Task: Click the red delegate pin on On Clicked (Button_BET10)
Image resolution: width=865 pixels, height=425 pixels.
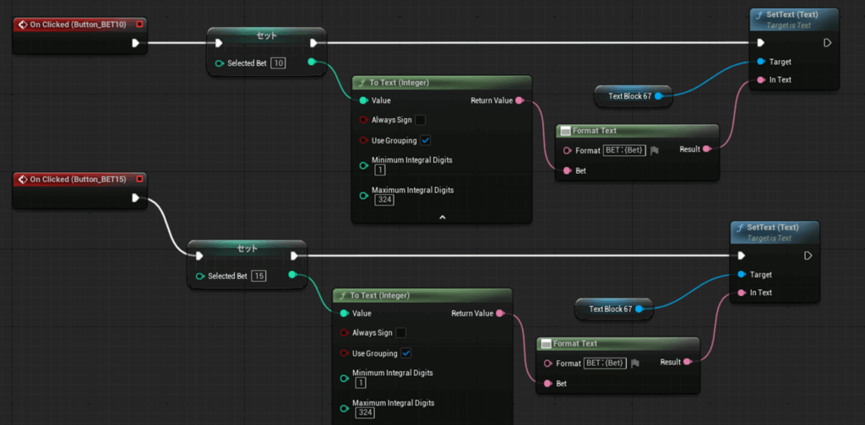Action: pyautogui.click(x=139, y=24)
